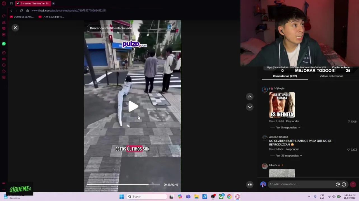The image size is (359, 201).
Task: Click the search magnifier on the video
Action: (x=173, y=28)
